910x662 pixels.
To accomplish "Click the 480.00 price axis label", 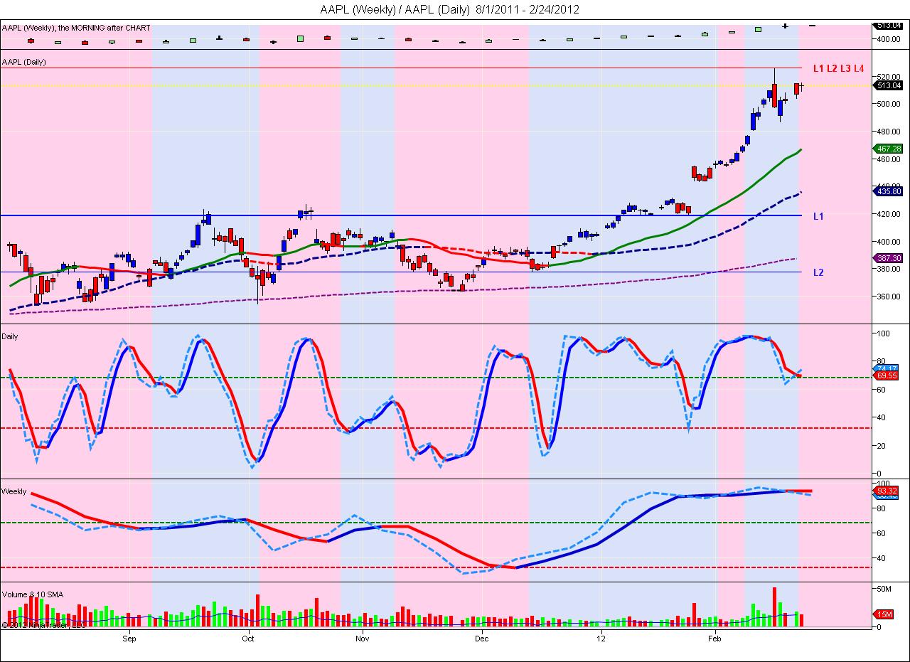I will click(890, 132).
